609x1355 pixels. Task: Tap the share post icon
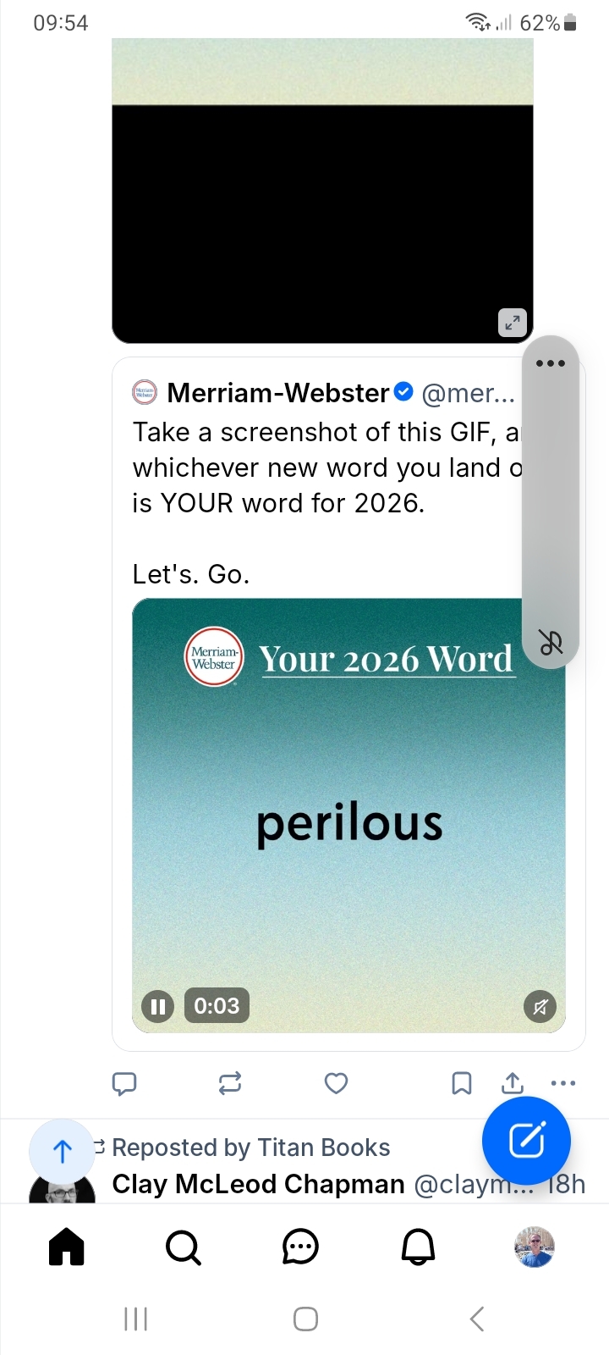(x=513, y=1083)
